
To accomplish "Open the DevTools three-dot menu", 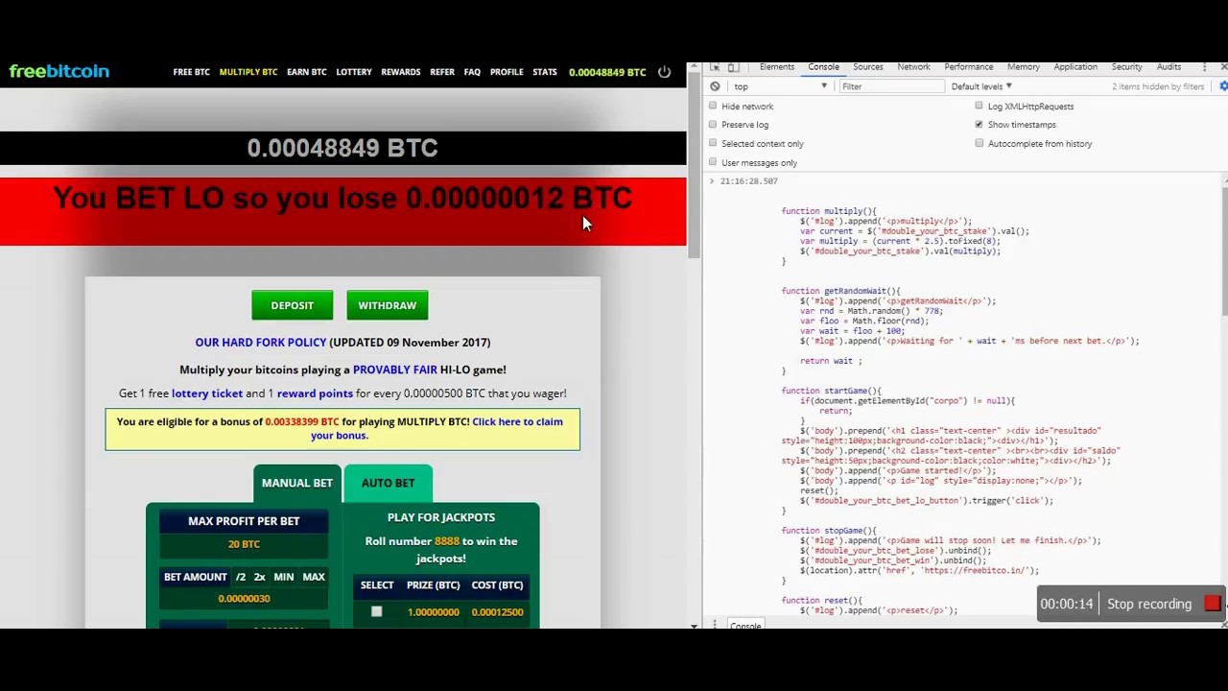I will tap(1204, 67).
